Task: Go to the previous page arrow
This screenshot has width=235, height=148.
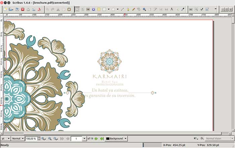Action: point(68,139)
